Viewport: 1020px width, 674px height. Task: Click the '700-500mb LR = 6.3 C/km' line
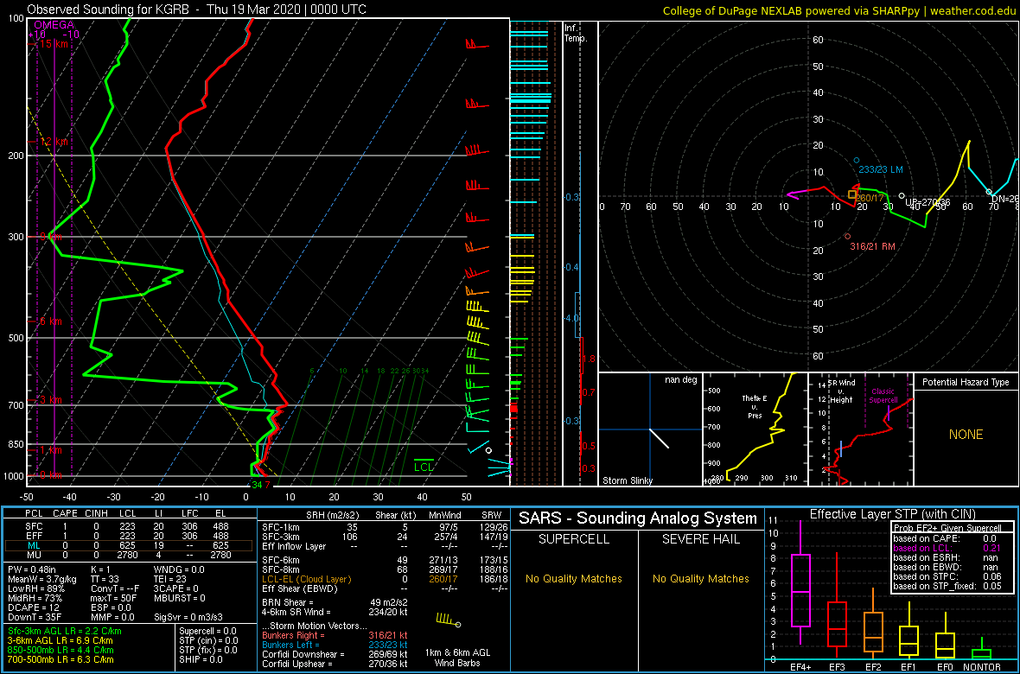pyautogui.click(x=61, y=659)
